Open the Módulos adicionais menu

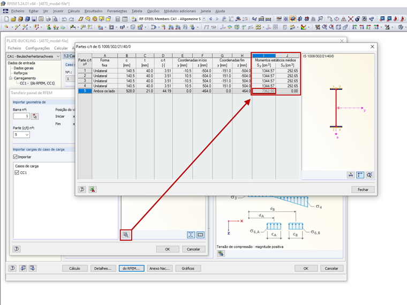tap(180, 11)
